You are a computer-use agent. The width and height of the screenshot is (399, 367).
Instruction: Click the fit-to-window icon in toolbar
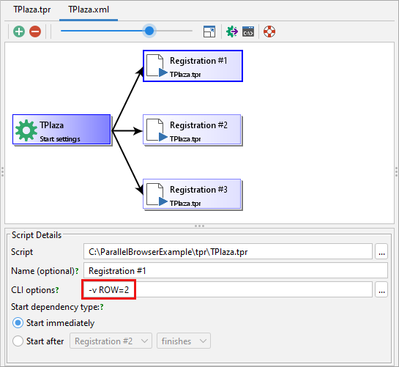(209, 31)
